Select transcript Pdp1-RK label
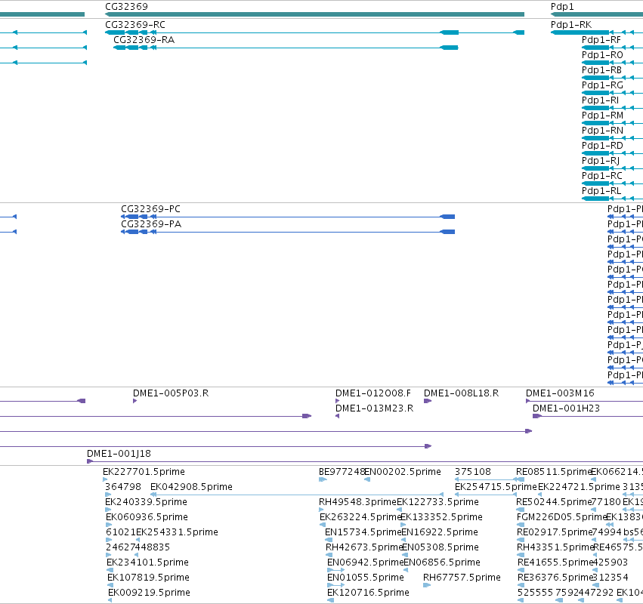The height and width of the screenshot is (604, 643). click(x=571, y=25)
